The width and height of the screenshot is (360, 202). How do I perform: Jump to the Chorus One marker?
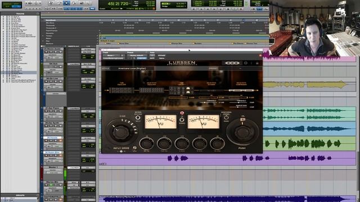[177, 43]
